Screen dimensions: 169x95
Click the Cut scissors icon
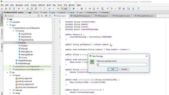(28, 9)
